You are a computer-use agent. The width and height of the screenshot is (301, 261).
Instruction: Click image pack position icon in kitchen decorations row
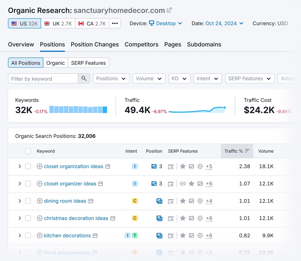pos(159,236)
